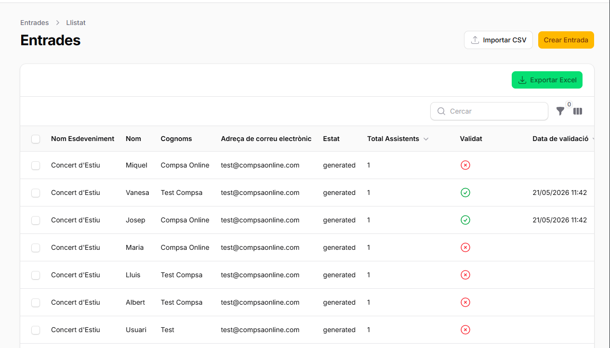Click the name Usuari in the table
Image resolution: width=610 pixels, height=348 pixels.
tap(136, 330)
